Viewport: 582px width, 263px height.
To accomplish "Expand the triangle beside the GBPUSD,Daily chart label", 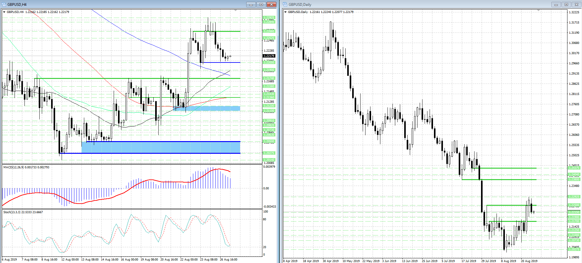I will (286, 12).
